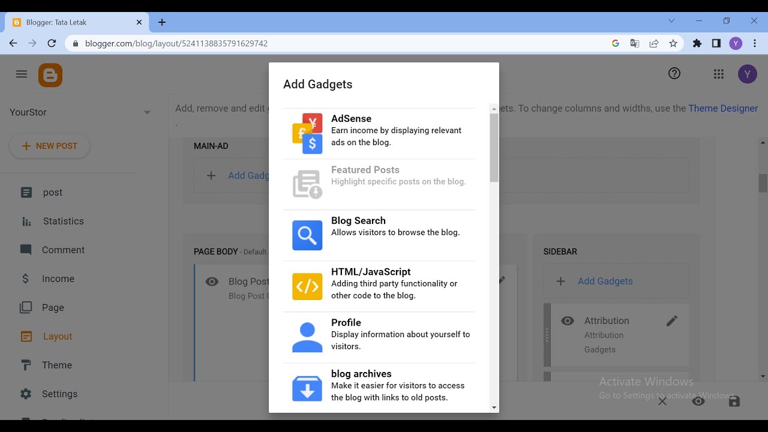Open the Chrome extensions puzzle icon
The height and width of the screenshot is (432, 768).
pos(697,43)
